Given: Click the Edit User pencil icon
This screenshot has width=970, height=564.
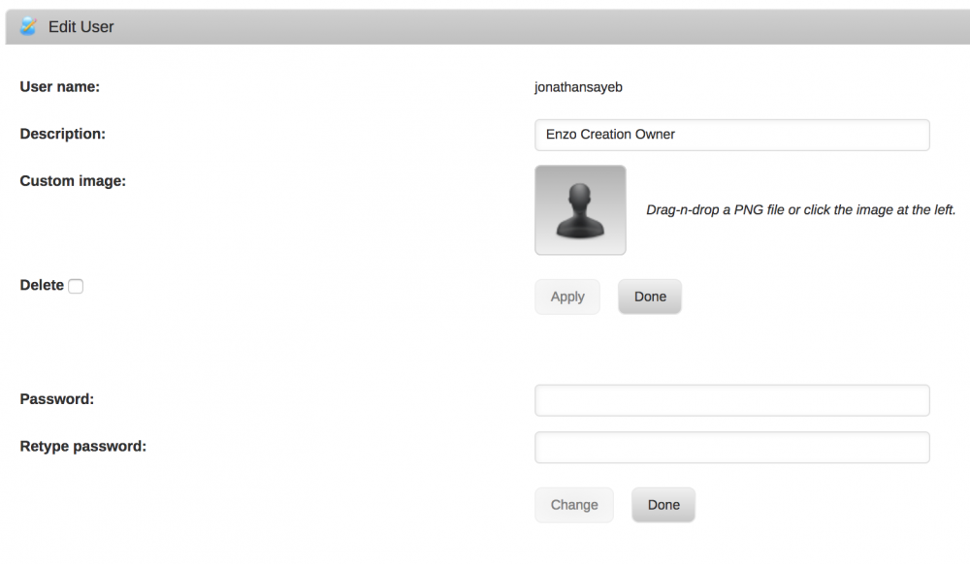Looking at the screenshot, I should click(28, 26).
